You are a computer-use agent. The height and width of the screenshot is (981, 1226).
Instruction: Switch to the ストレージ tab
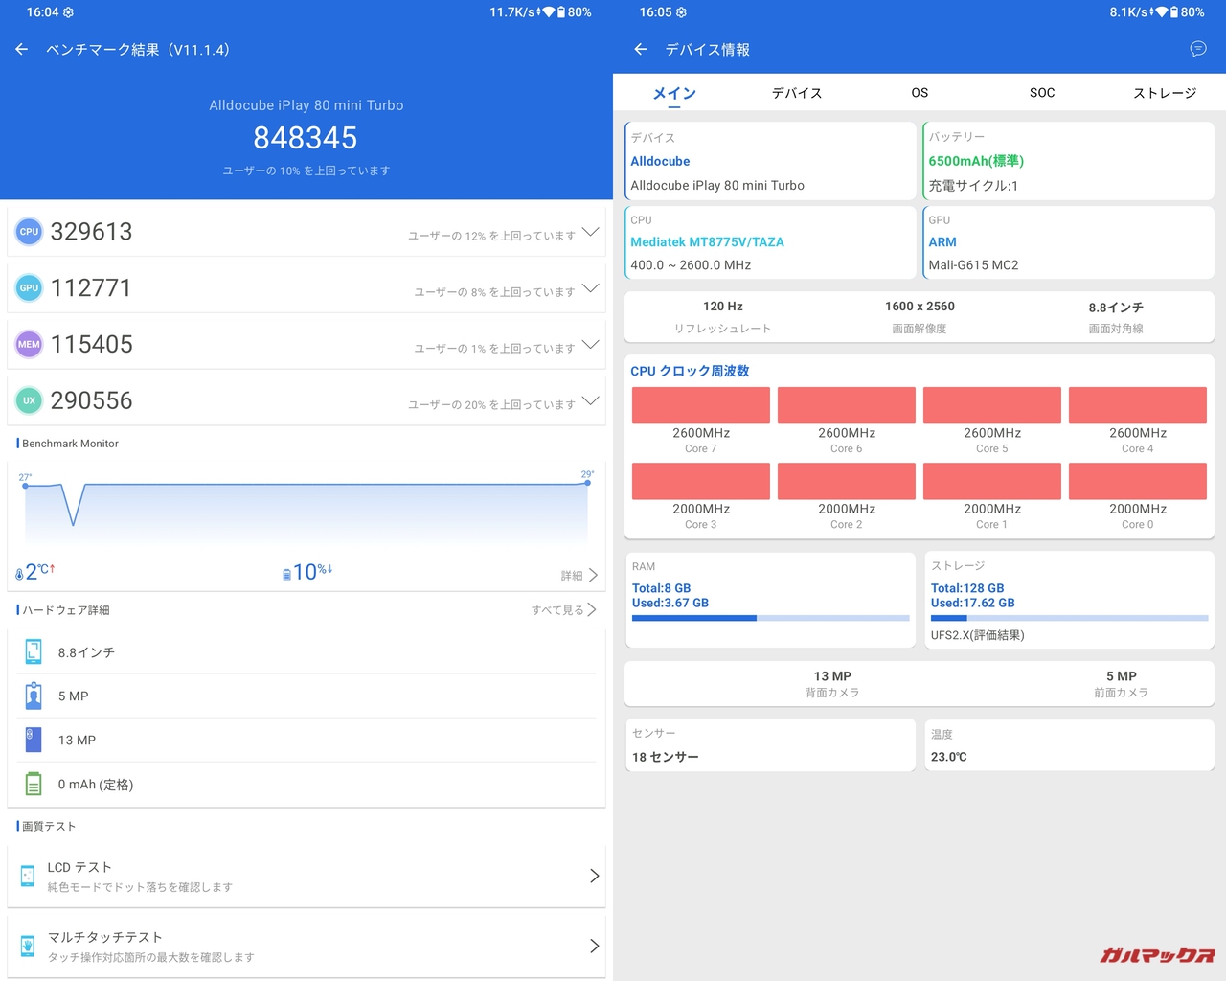click(x=1165, y=93)
